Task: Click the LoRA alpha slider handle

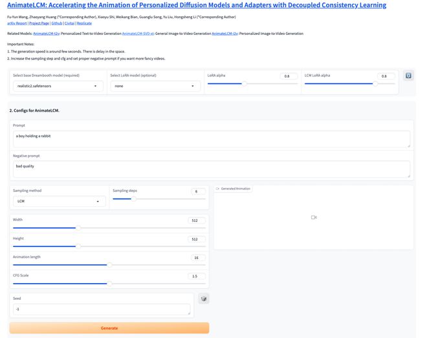Action: pyautogui.click(x=244, y=83)
